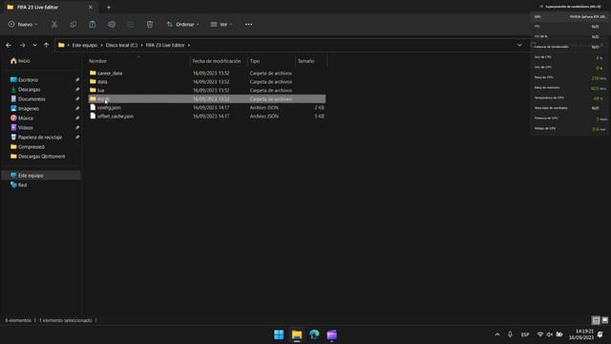This screenshot has width=611, height=344.
Task: Click the chevron after Este equipo breadcrumb
Action: (x=101, y=45)
